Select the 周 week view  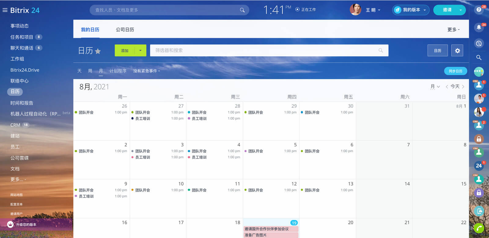(90, 71)
